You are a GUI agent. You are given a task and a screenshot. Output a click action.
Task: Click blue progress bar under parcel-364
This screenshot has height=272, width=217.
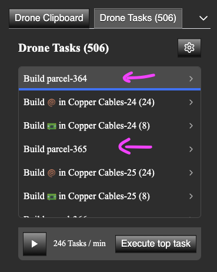tap(109, 89)
